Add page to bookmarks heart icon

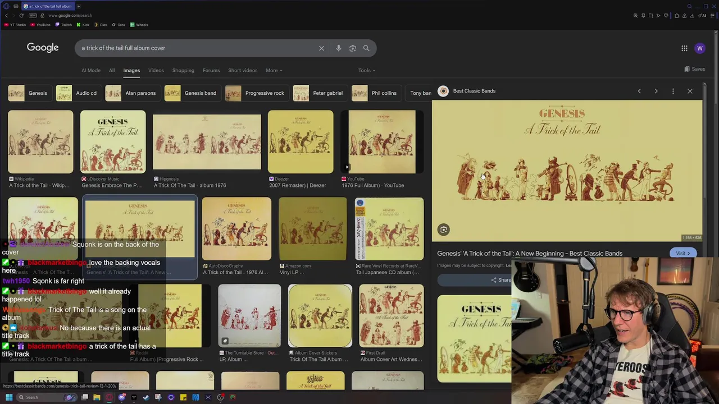point(666,15)
